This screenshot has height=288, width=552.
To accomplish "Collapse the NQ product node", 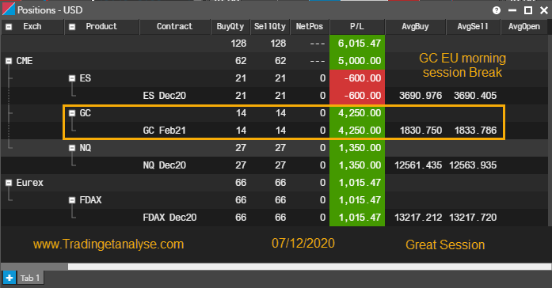I will [x=72, y=148].
